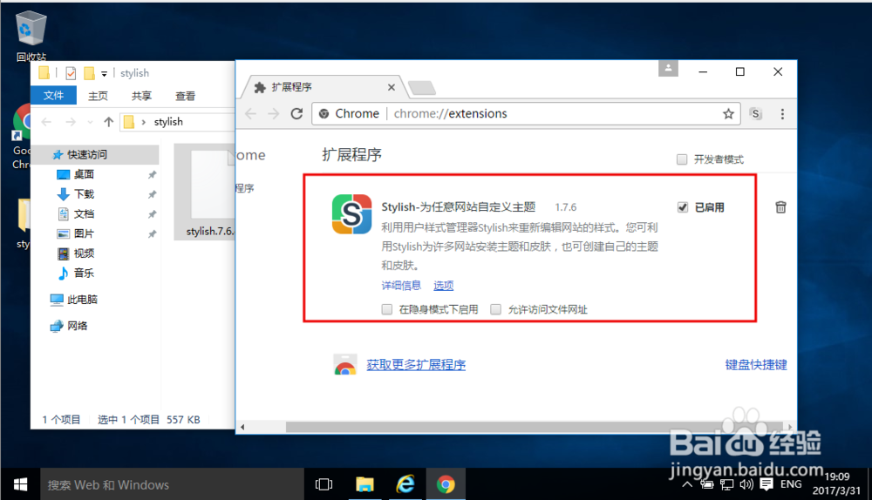Click the 获取更多扩展程序 link
872x500 pixels.
[x=416, y=365]
